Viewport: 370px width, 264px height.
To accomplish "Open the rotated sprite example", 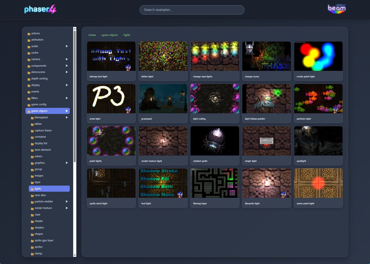I will pyautogui.click(x=215, y=146).
